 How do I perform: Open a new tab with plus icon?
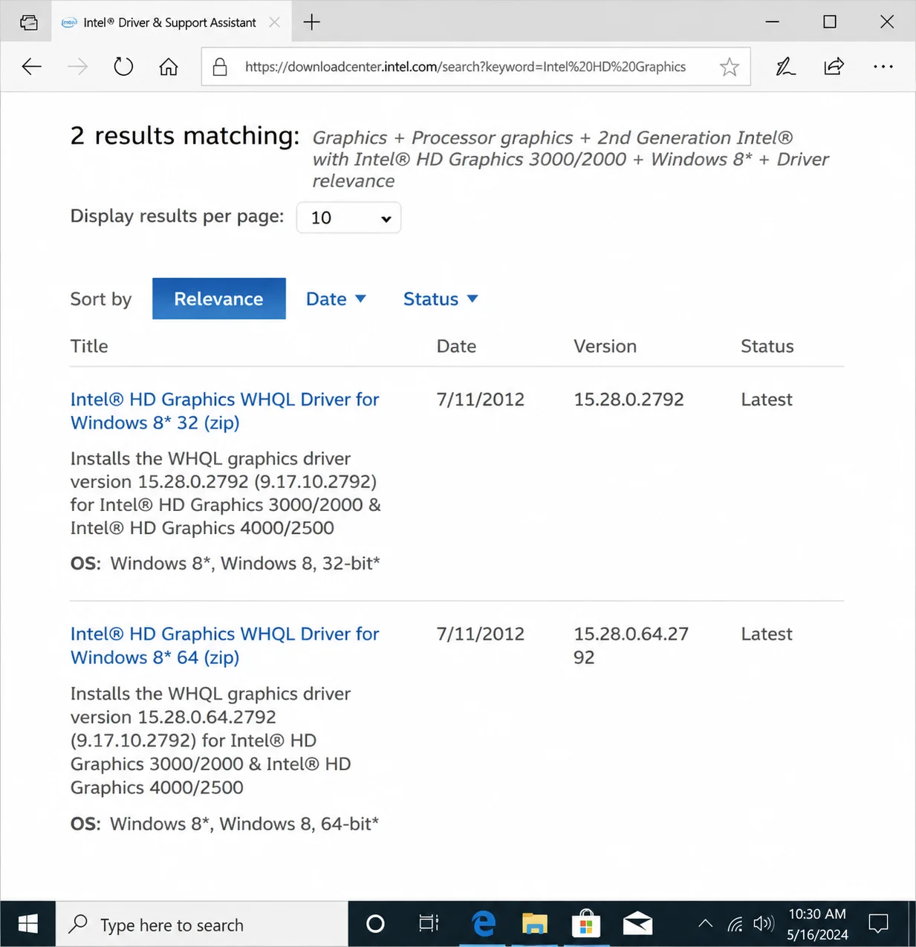click(x=312, y=22)
